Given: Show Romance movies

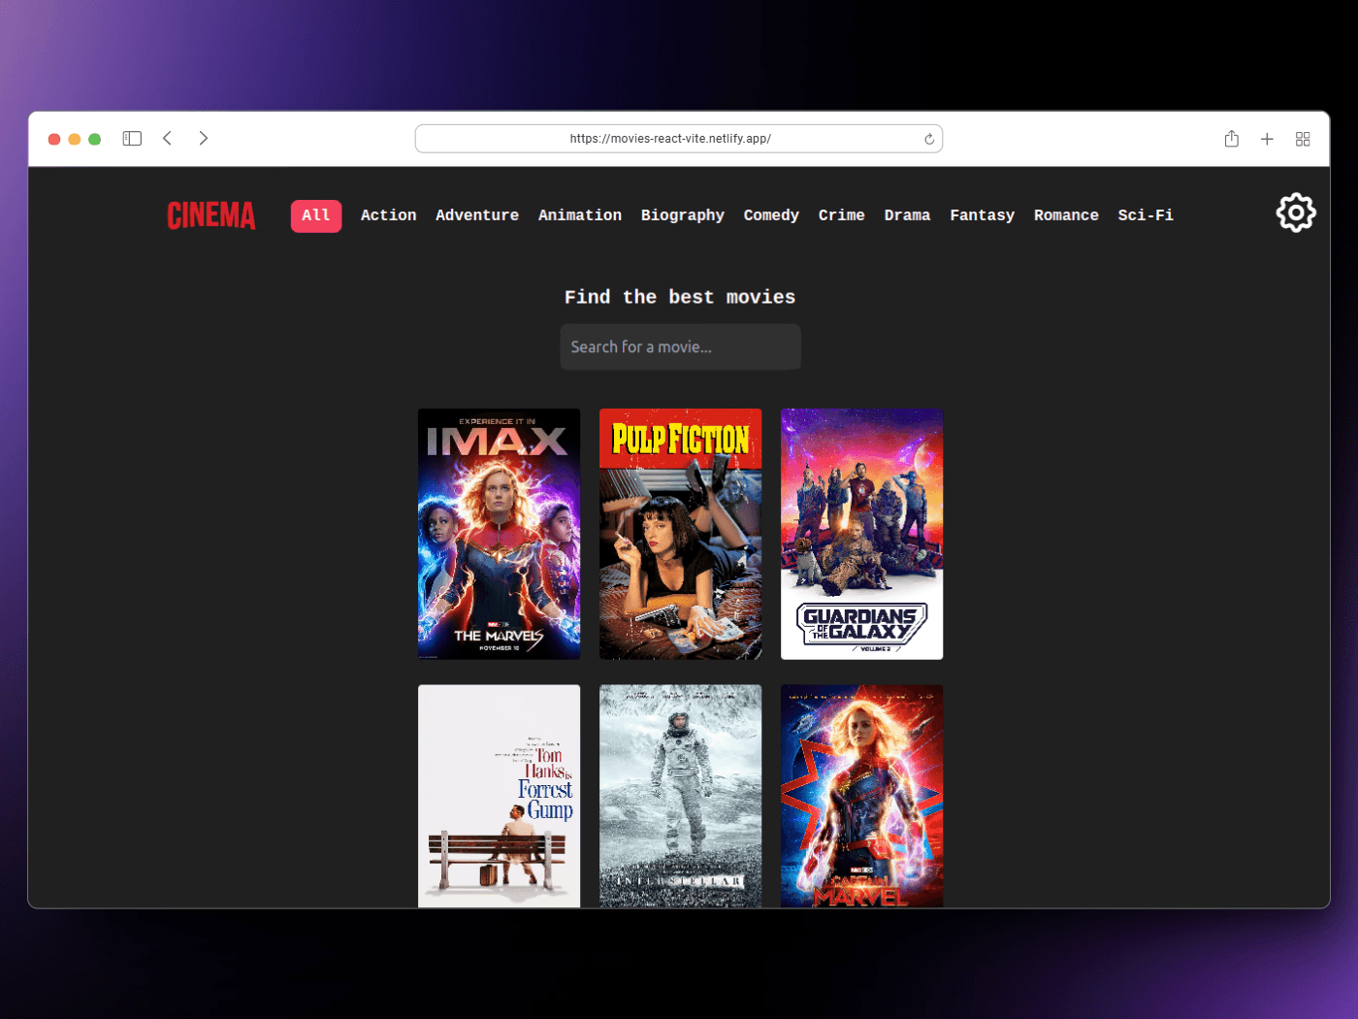Looking at the screenshot, I should 1066,215.
